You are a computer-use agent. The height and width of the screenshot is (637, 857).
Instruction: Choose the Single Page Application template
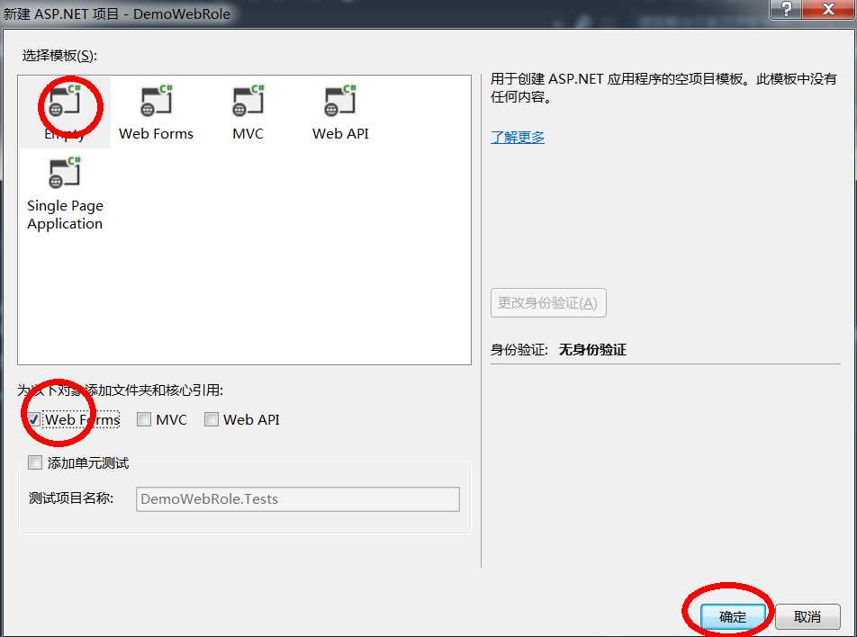[65, 194]
